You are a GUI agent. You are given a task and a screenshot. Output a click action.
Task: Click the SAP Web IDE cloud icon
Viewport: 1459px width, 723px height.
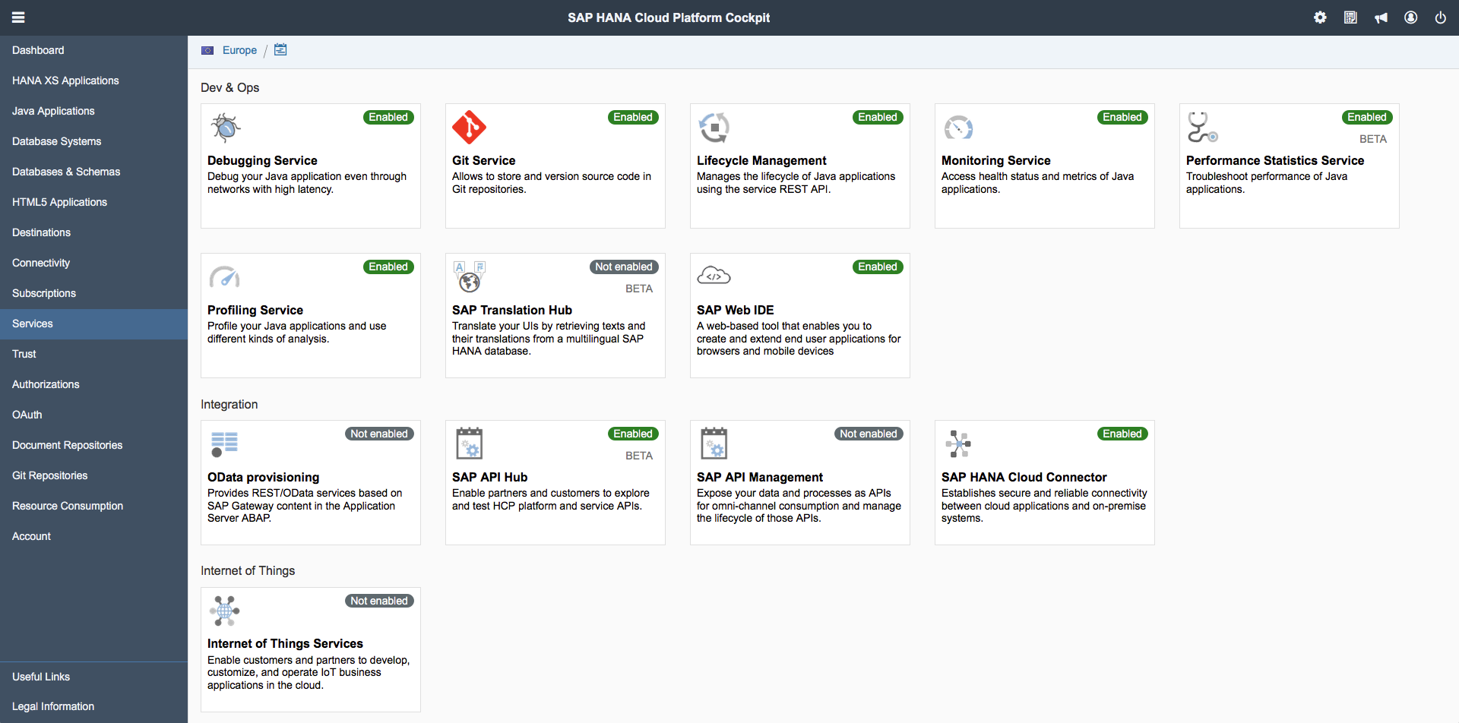coord(714,276)
